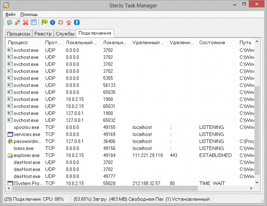Select the Подключения tab

[x=95, y=33]
